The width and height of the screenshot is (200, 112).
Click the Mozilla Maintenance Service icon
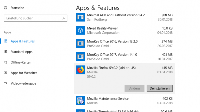click(80, 101)
